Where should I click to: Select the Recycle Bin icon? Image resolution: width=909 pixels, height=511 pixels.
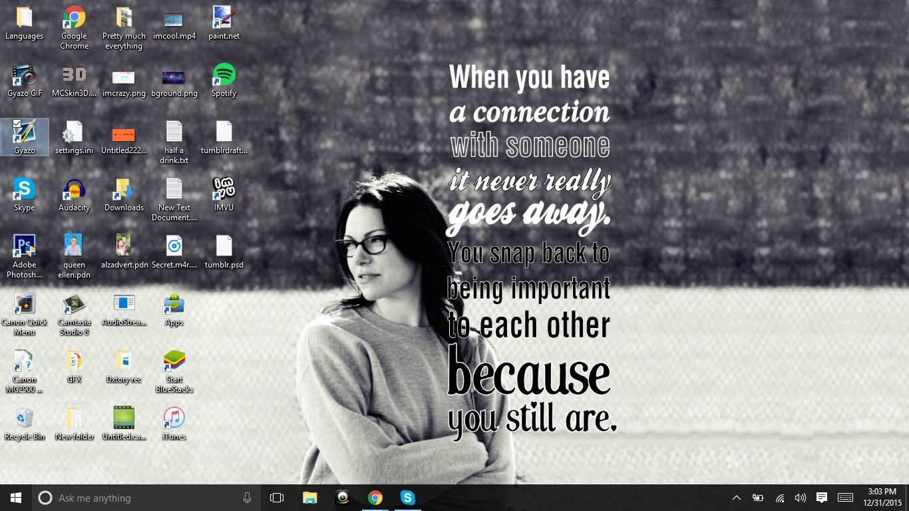[x=24, y=424]
